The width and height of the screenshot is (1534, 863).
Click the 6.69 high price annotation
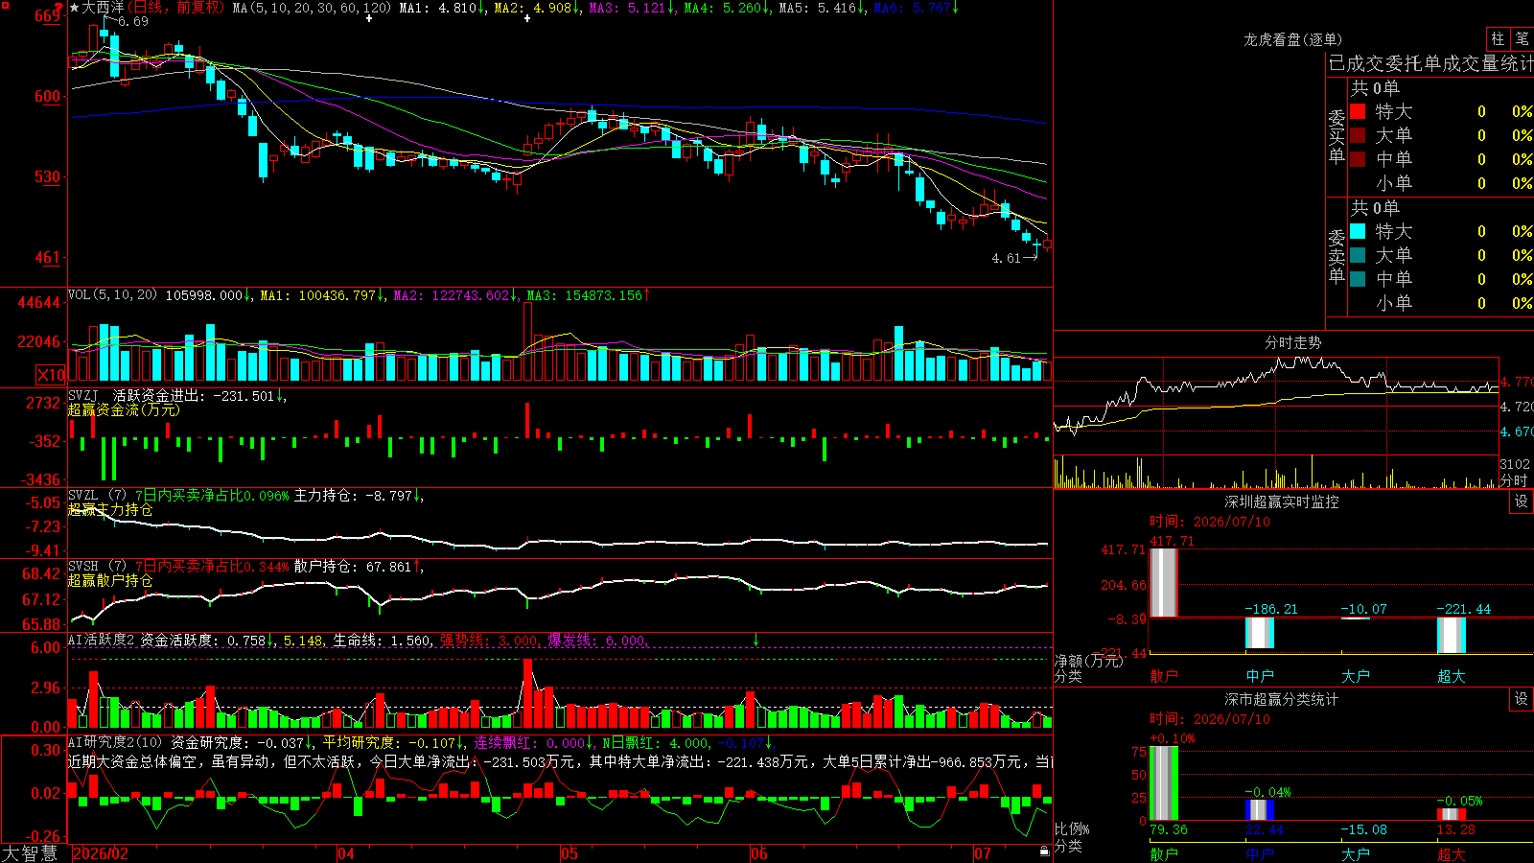click(133, 21)
